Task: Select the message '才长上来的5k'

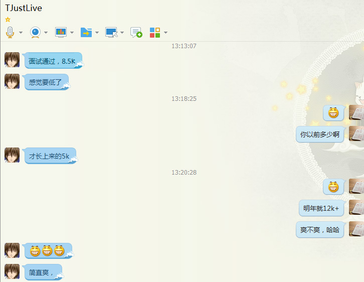Action: coord(50,156)
